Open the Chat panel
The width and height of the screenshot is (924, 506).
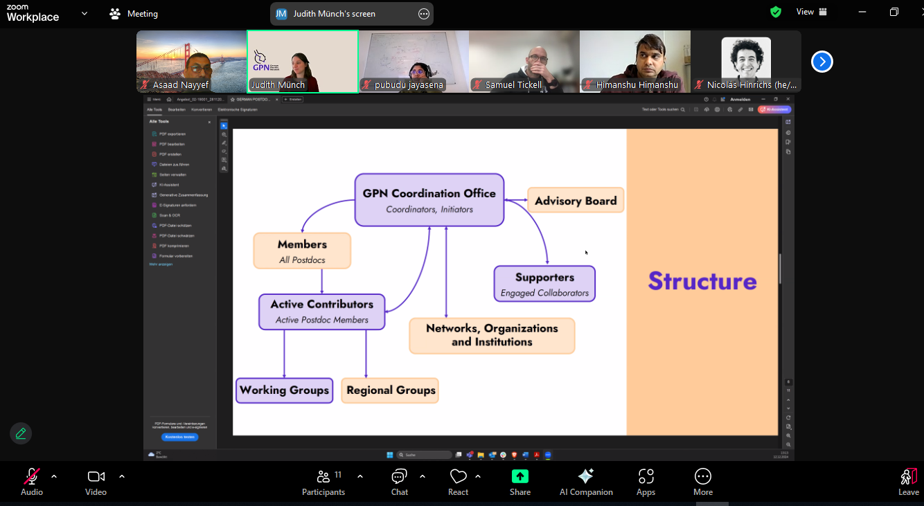(x=400, y=482)
